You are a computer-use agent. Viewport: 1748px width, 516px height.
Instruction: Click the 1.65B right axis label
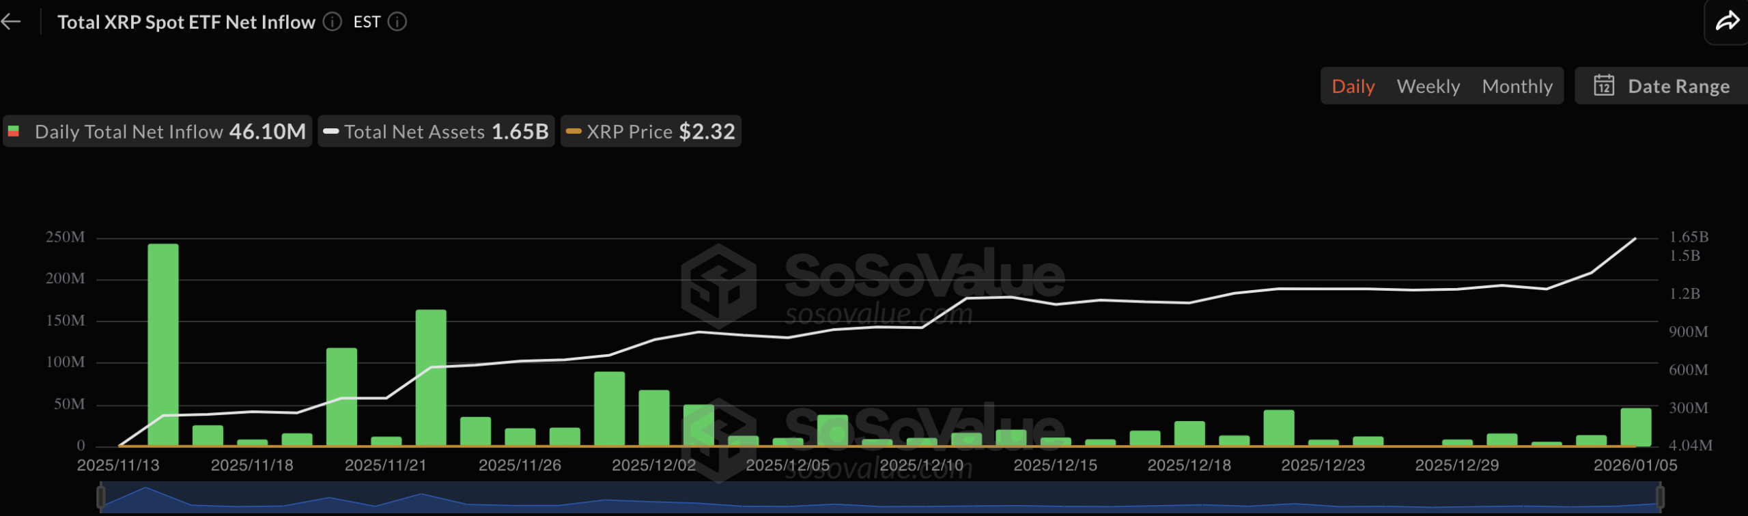click(x=1689, y=237)
